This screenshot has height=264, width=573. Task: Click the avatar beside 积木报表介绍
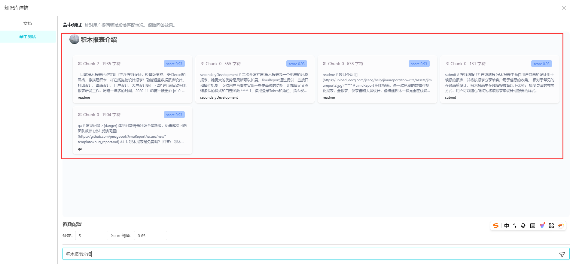(x=74, y=39)
